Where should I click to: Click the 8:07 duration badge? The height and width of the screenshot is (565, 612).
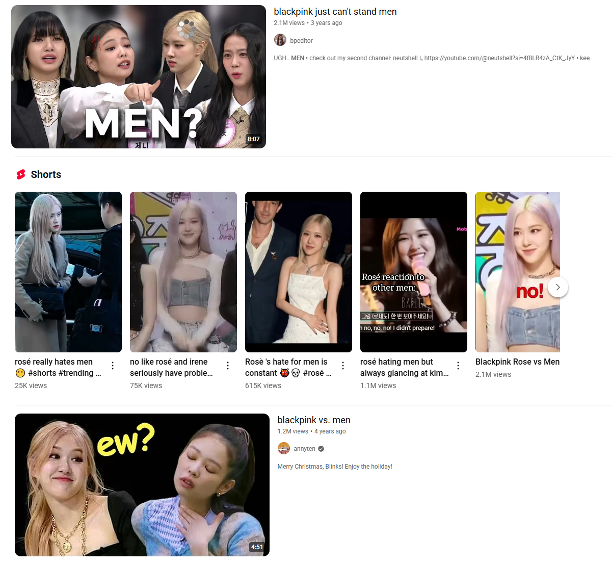point(254,139)
